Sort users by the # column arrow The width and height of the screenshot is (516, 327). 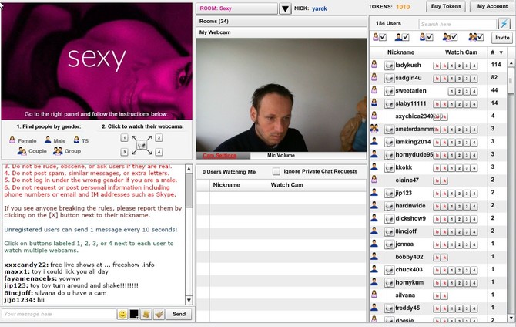(x=501, y=52)
